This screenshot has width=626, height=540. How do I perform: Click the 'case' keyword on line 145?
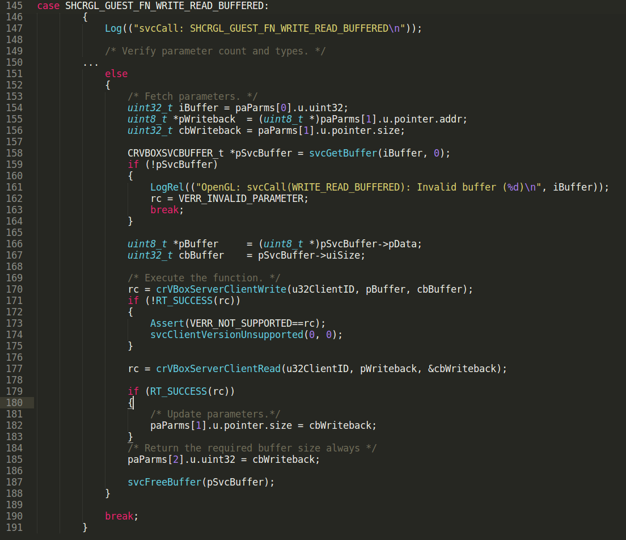pos(48,6)
